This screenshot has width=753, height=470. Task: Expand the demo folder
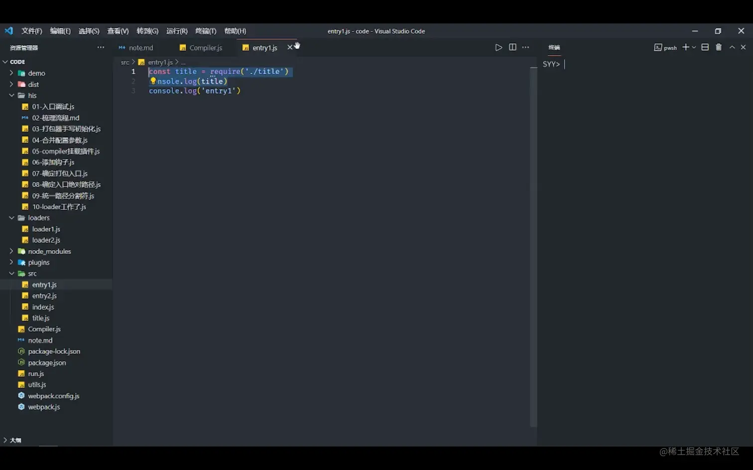[11, 73]
